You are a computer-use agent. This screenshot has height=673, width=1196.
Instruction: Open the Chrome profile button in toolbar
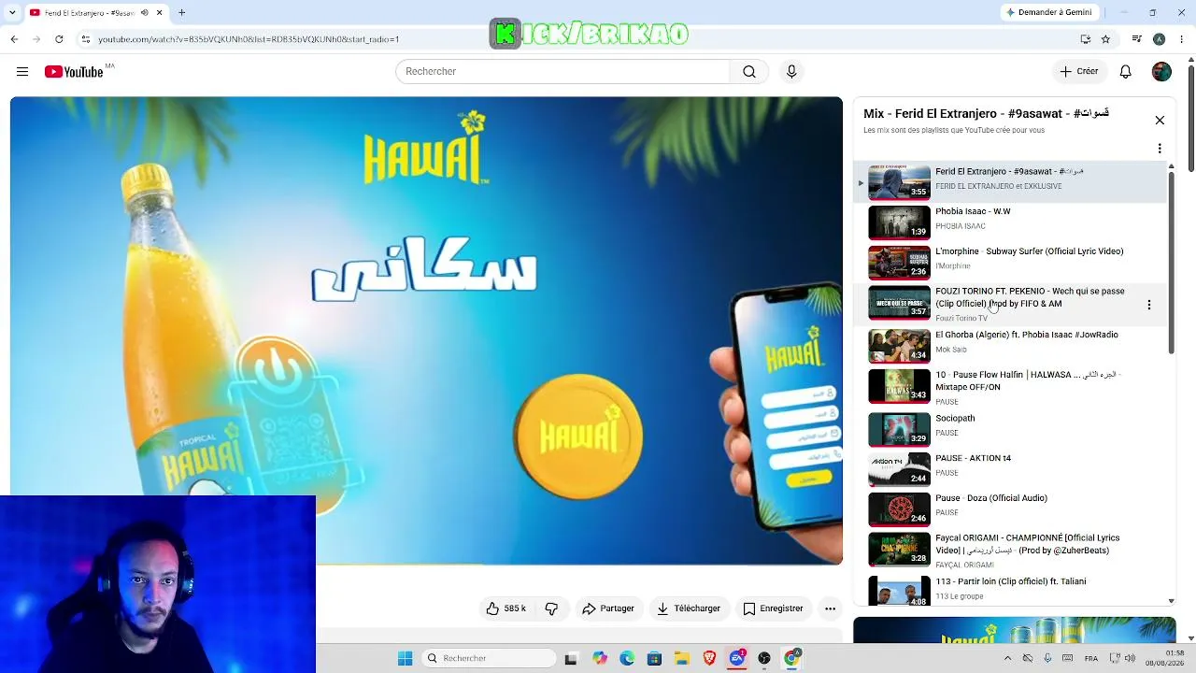pos(1160,39)
